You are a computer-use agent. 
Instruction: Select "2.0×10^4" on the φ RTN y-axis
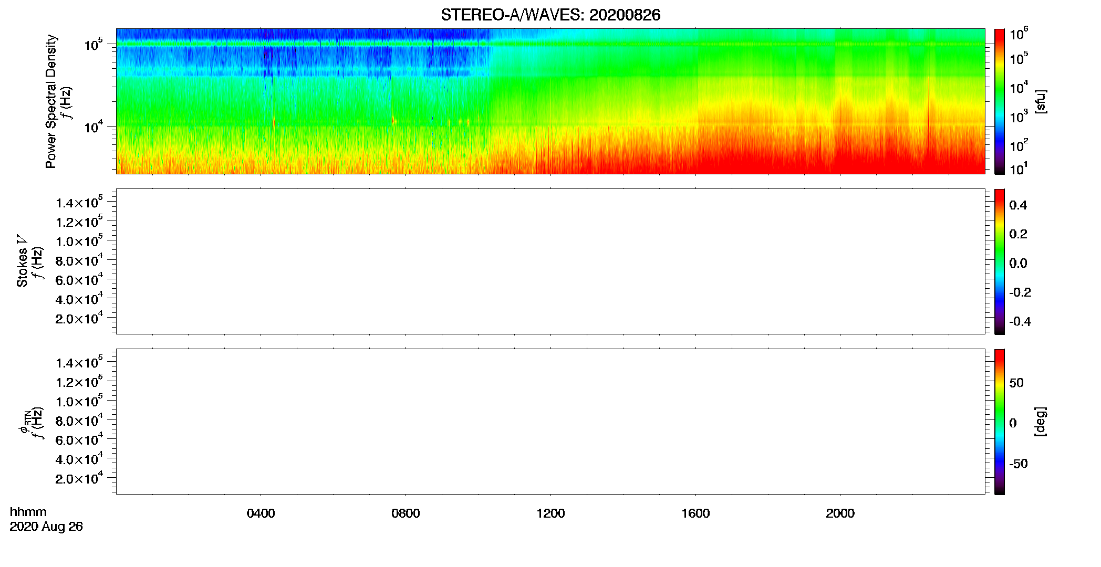[x=79, y=479]
